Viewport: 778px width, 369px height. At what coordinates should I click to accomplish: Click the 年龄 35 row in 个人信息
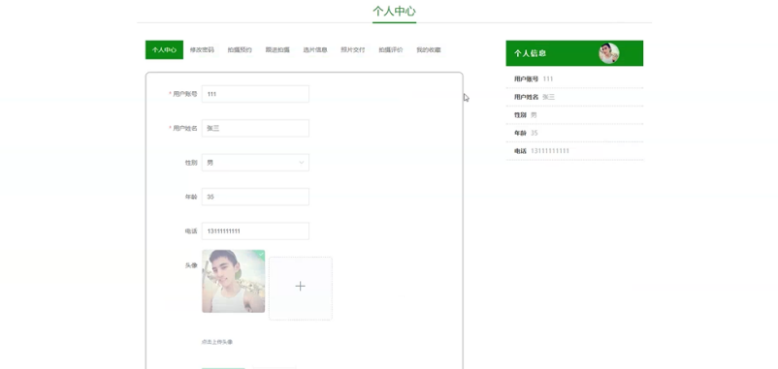(574, 133)
